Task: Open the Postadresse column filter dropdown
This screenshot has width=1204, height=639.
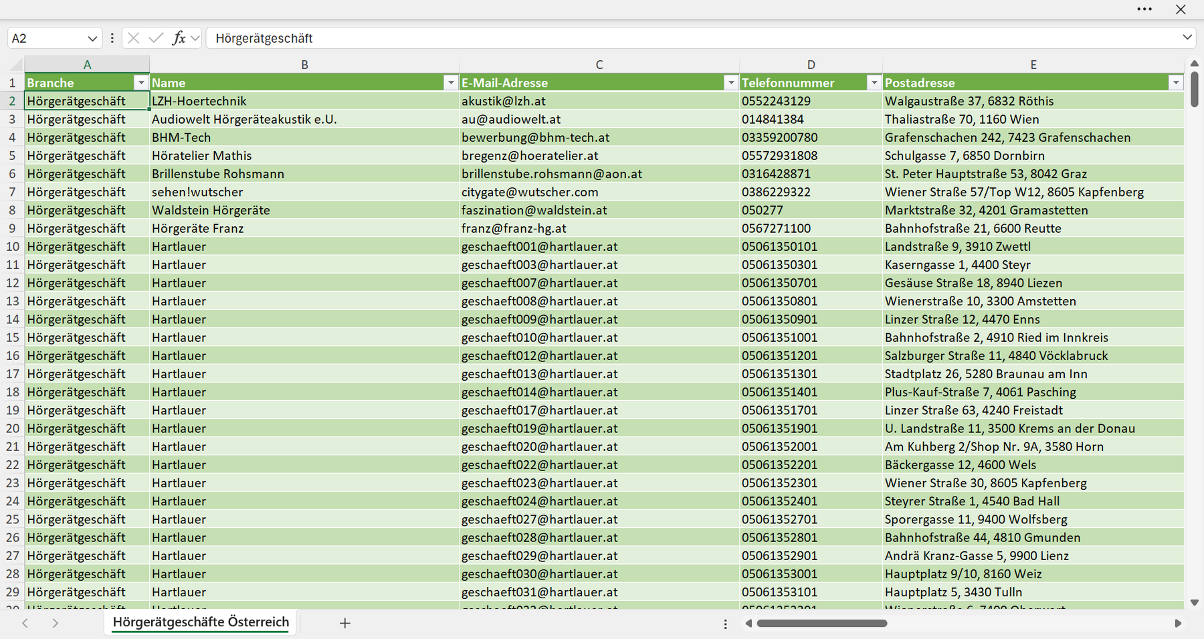Action: click(x=1175, y=83)
